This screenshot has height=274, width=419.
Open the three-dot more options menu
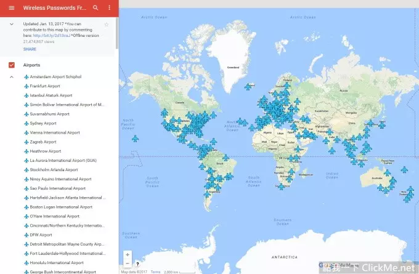pyautogui.click(x=109, y=8)
